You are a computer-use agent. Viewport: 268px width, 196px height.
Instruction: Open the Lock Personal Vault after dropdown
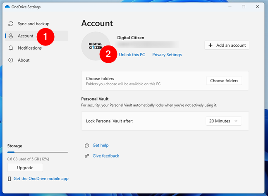pyautogui.click(x=224, y=121)
